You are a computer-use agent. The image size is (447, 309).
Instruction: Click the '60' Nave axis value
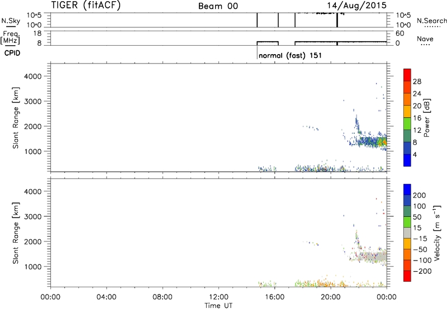[400, 33]
